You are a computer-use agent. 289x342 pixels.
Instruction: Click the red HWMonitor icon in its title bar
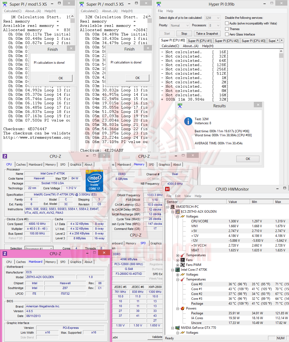click(x=167, y=189)
